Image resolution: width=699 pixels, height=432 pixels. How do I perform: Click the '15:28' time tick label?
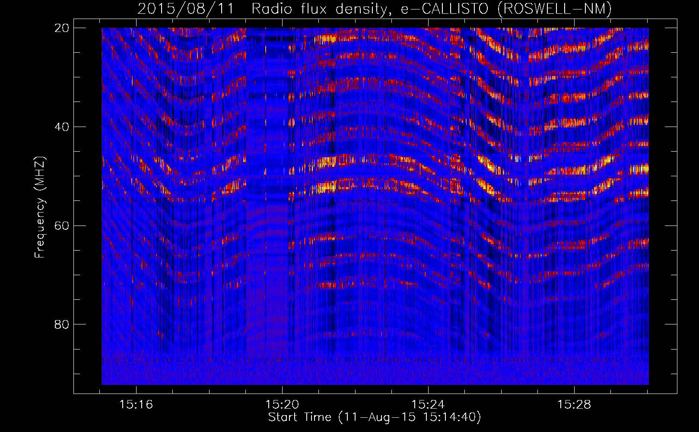click(x=574, y=404)
